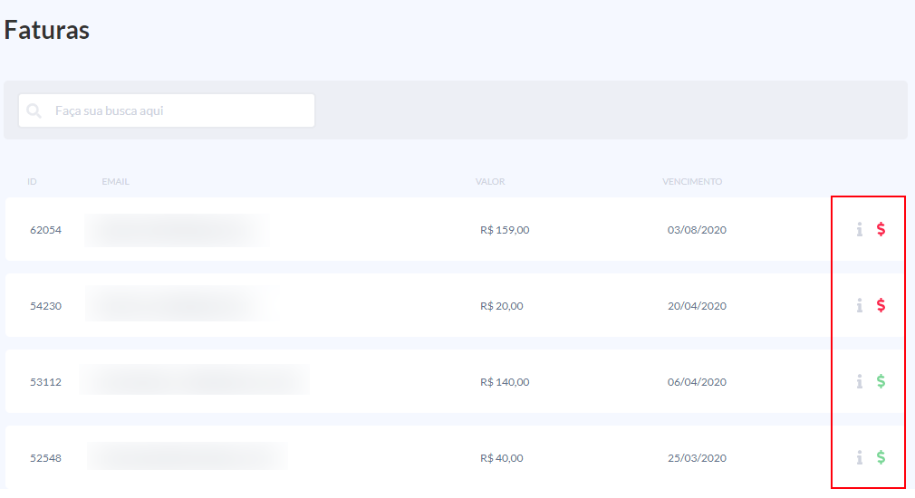Click due date 06/04/2020
Image resolution: width=915 pixels, height=498 pixels.
pos(697,382)
